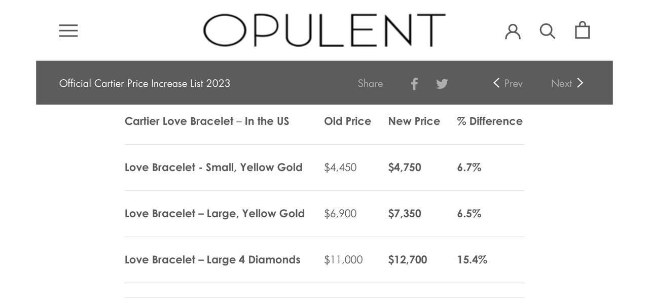Image resolution: width=649 pixels, height=300 pixels.
Task: Click the OPULENT logo
Action: pyautogui.click(x=324, y=30)
